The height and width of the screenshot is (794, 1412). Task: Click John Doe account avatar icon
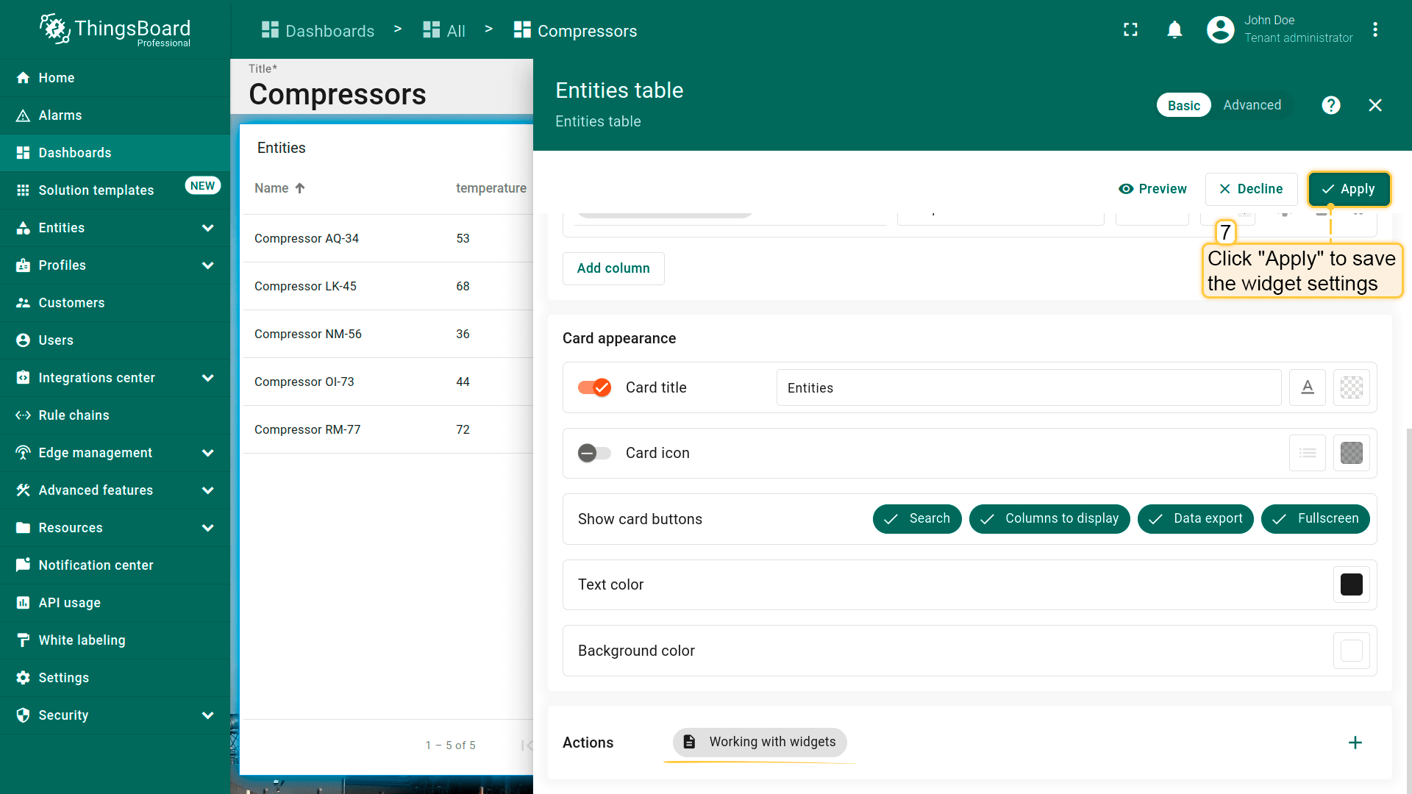pyautogui.click(x=1220, y=29)
